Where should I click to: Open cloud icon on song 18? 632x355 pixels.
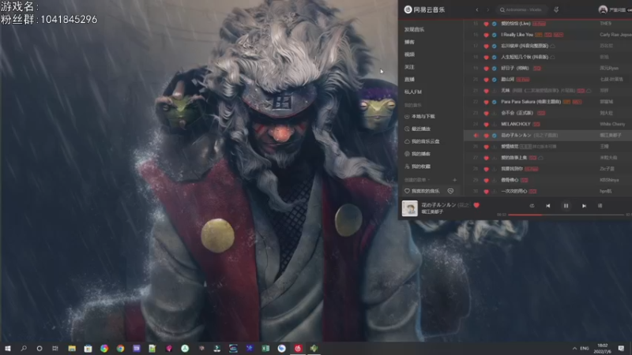(552, 57)
